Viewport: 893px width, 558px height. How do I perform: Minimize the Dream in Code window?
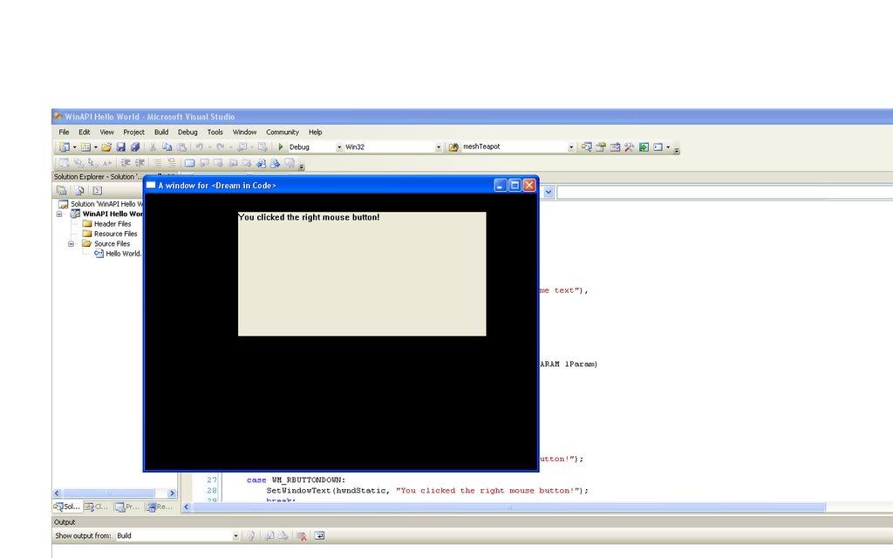coord(501,185)
